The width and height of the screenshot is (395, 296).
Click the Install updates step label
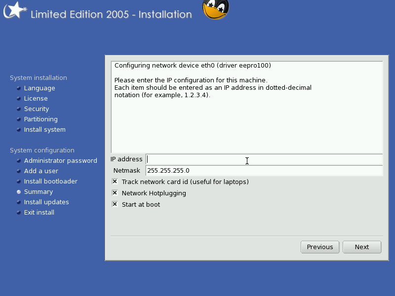(x=46, y=202)
